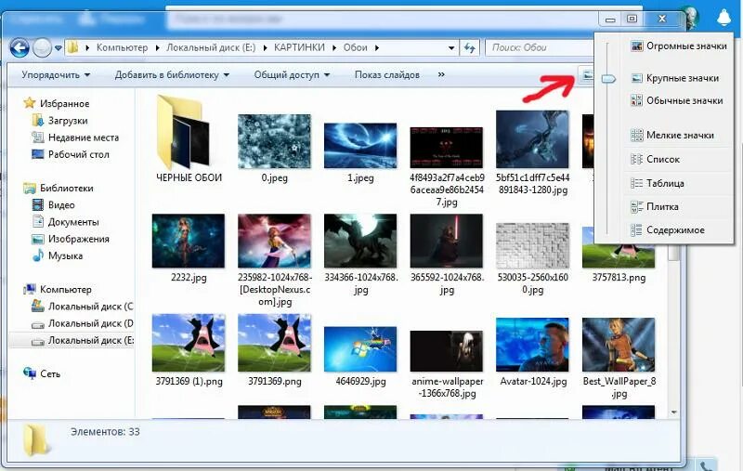Click the scroll down arrow of file list
743x471 pixels.
point(673,412)
